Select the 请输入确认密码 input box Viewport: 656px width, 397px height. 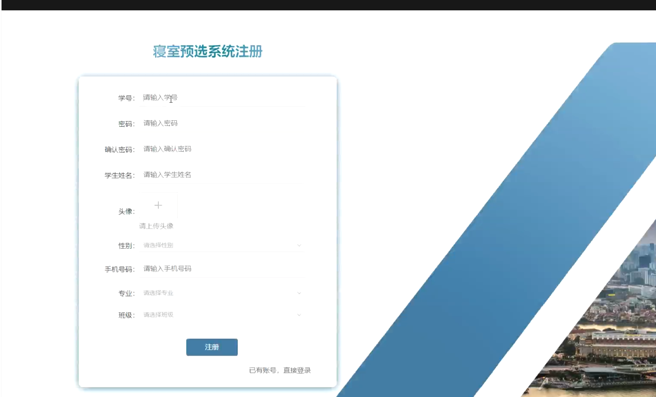223,149
